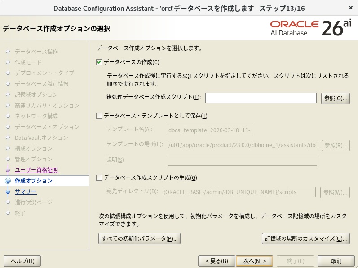Image resolution: width=358 pixels, height=268 pixels.
Task: Click 参照(R)... button for template location
Action: (336, 145)
